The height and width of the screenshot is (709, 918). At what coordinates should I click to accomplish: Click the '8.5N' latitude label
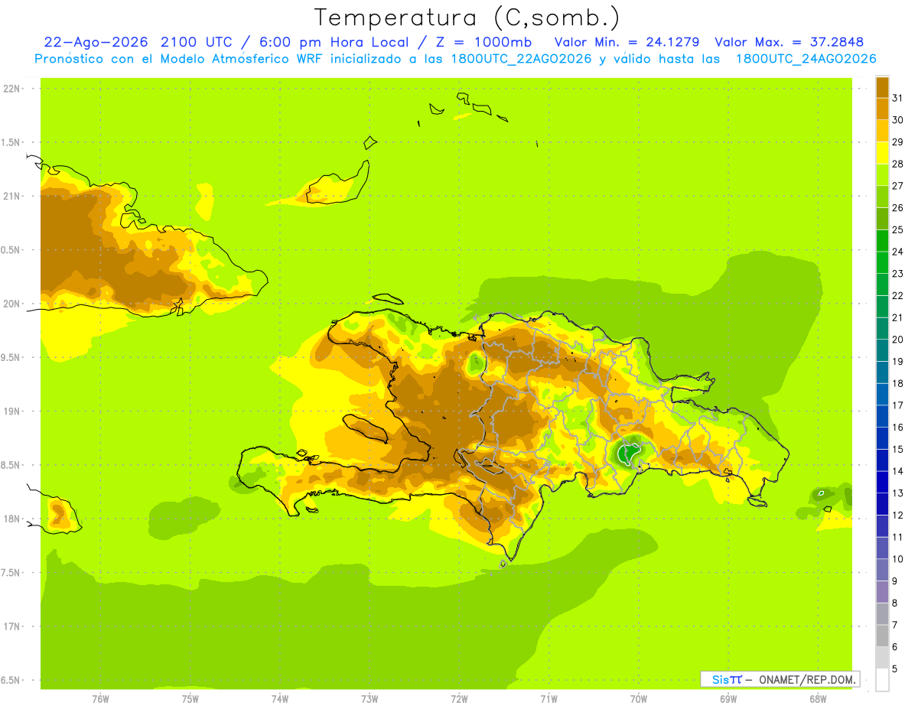pyautogui.click(x=11, y=465)
